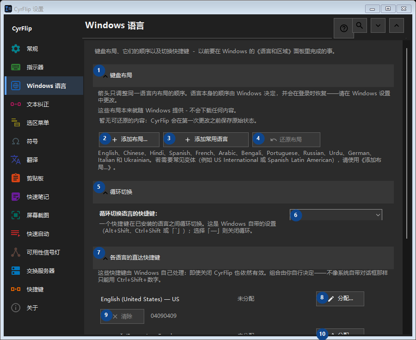Click the 快捷键 sidebar icon
This screenshot has height=340, width=416.
tap(16, 289)
